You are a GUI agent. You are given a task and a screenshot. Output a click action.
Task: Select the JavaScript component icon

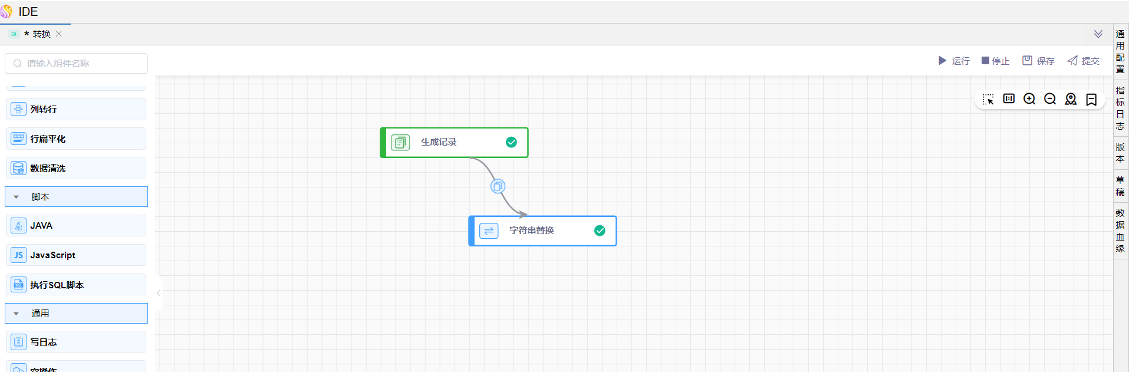pos(19,255)
